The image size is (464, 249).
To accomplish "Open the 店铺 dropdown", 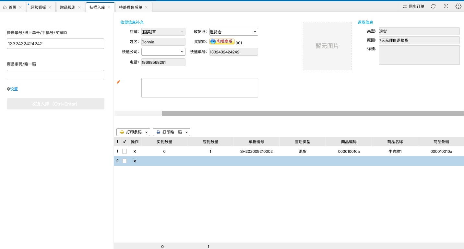I will click(163, 32).
